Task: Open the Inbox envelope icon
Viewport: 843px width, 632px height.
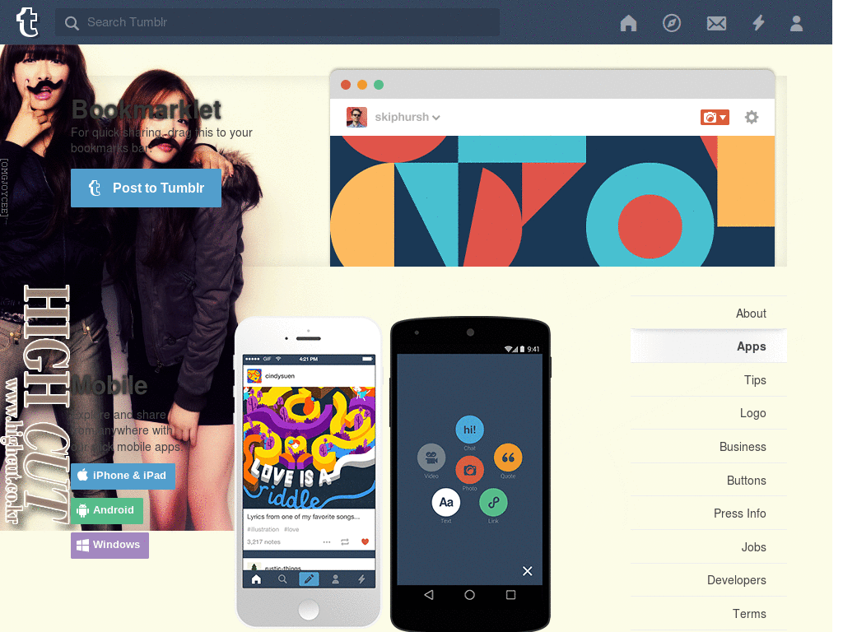Action: click(x=716, y=23)
